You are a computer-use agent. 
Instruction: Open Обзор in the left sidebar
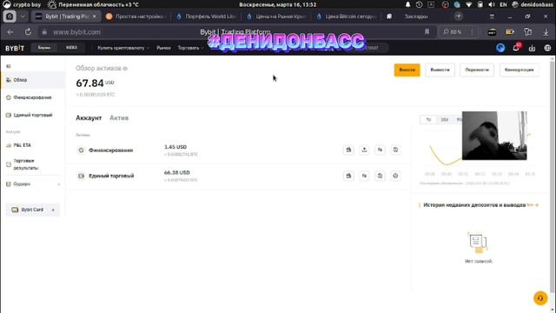click(x=33, y=80)
